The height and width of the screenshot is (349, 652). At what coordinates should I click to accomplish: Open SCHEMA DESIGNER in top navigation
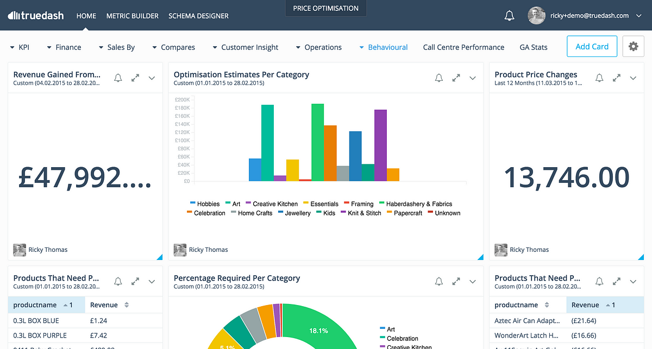click(x=198, y=16)
